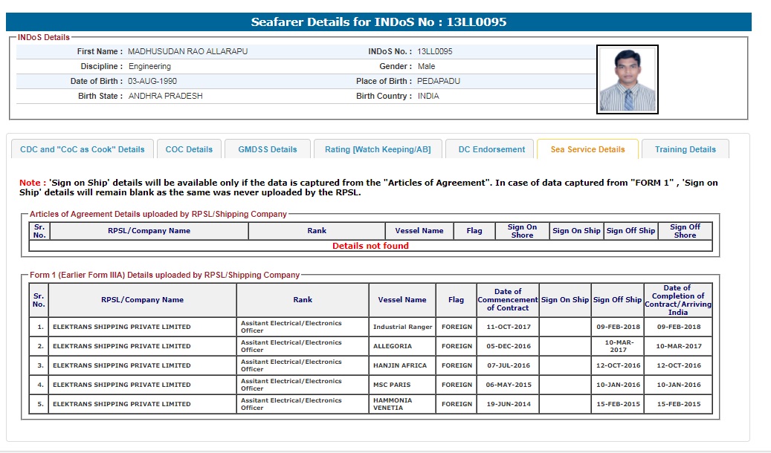The image size is (771, 453).
Task: Click the INDoS No. value 13LL0095
Action: click(435, 51)
